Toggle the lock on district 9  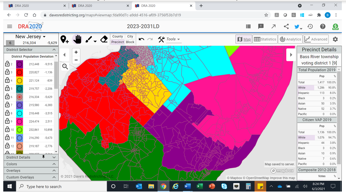tap(7, 121)
